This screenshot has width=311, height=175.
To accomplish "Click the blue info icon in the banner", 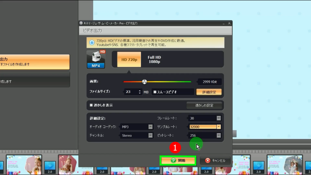I will 92,42.
